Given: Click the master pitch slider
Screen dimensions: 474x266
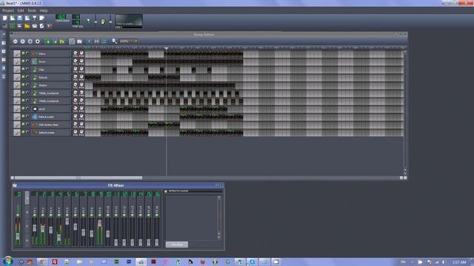Looking at the screenshot, I should (110, 21).
